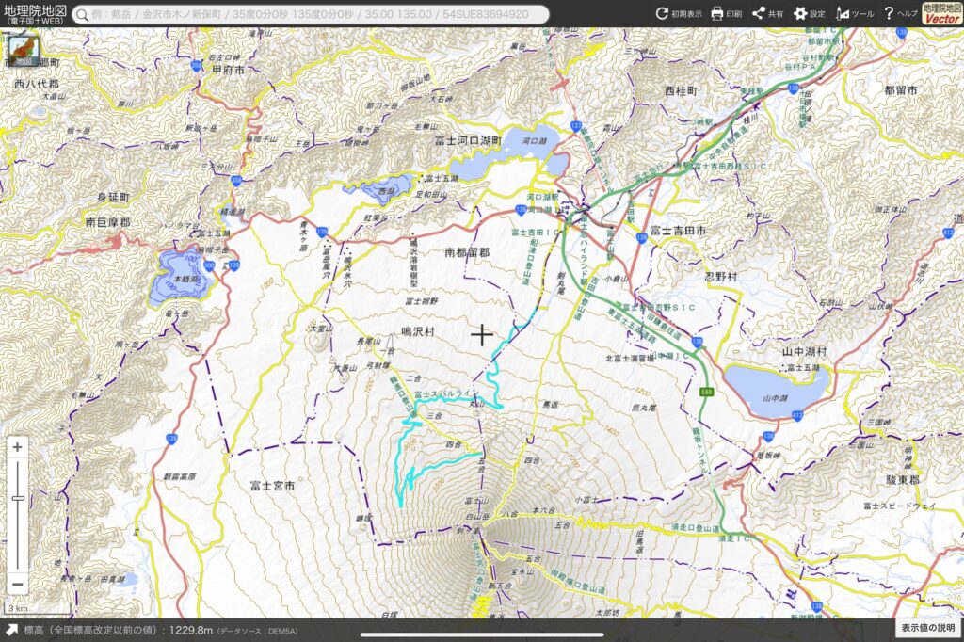Viewport: 964px width, 642px height.
Task: Switch to 地理院地図 Vector
Action: 941,13
